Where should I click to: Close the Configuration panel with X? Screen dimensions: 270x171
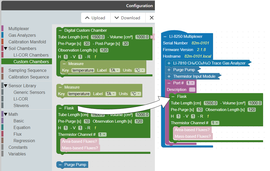point(151,18)
